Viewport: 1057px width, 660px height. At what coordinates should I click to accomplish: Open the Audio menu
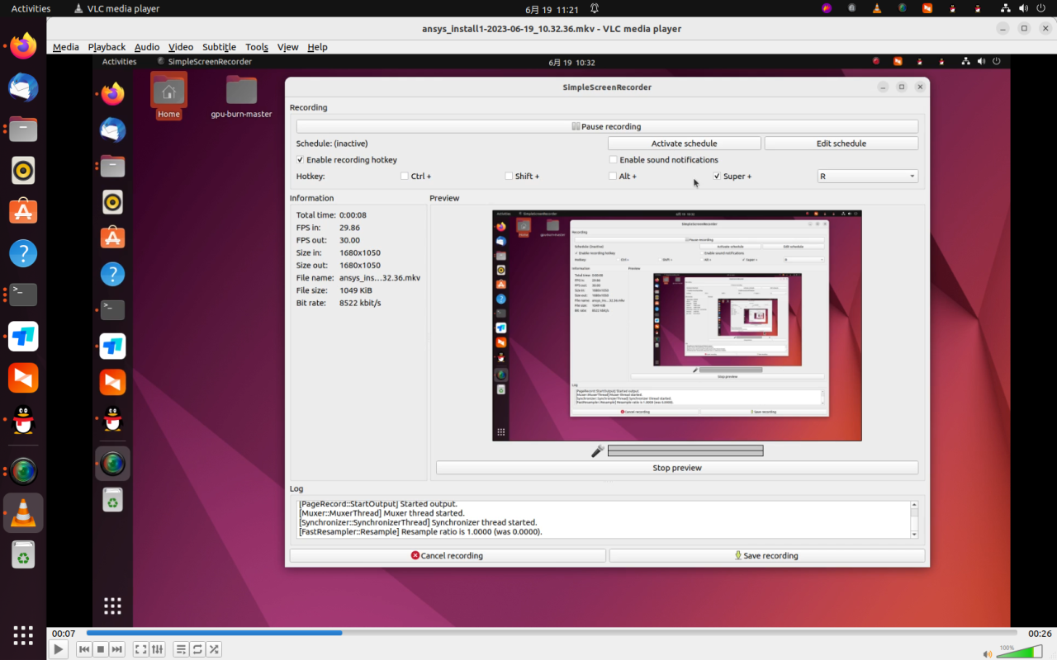[x=147, y=47]
